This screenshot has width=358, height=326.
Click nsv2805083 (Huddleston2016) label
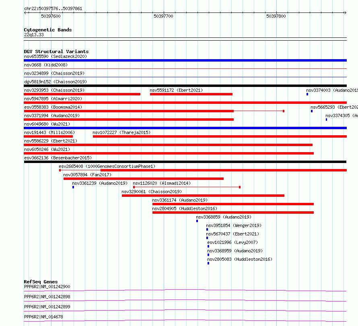click(x=240, y=259)
